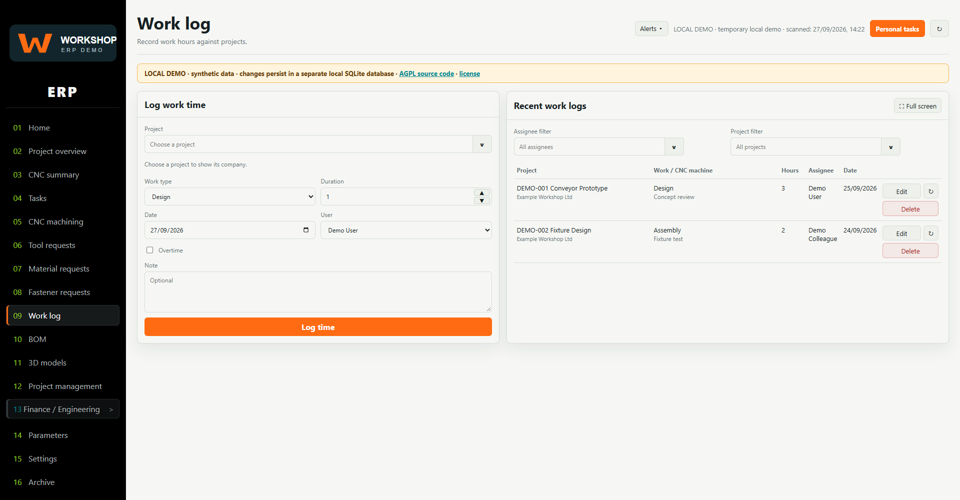Open Settings in sidebar
This screenshot has width=960, height=500.
[63, 458]
